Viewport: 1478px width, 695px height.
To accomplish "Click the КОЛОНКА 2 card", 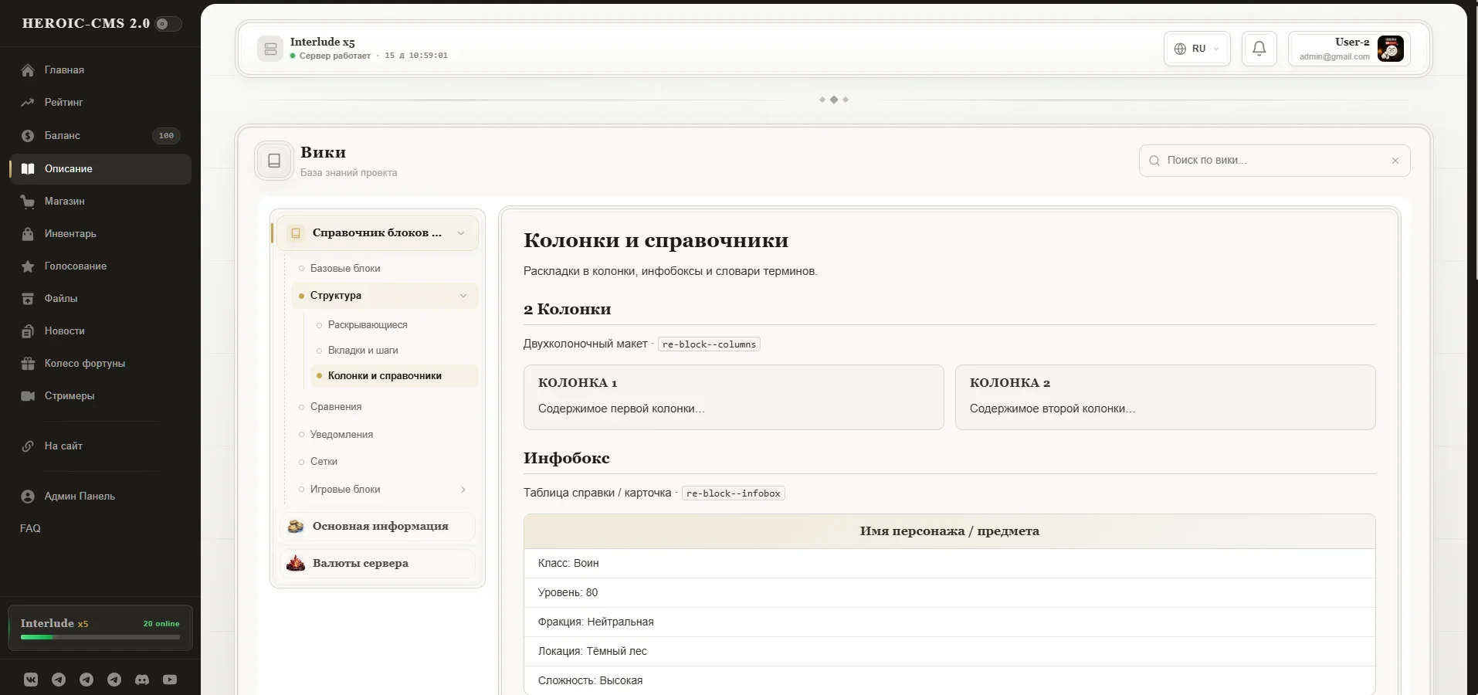I will [1165, 397].
